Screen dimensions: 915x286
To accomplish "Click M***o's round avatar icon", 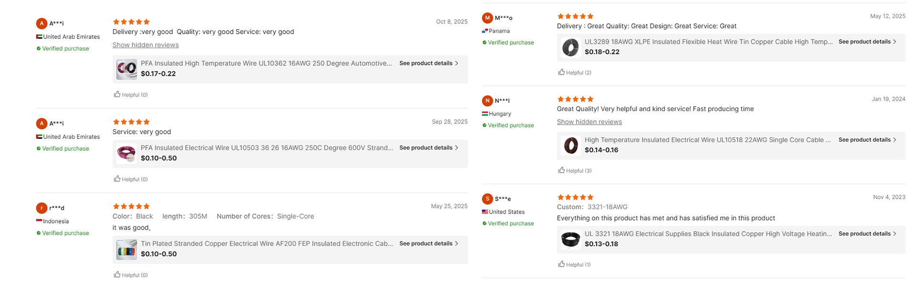I will (487, 18).
